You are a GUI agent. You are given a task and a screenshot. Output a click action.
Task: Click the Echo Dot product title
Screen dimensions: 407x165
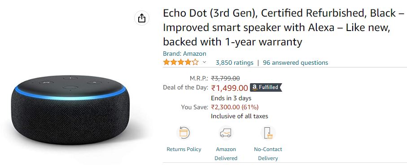[x=284, y=27]
